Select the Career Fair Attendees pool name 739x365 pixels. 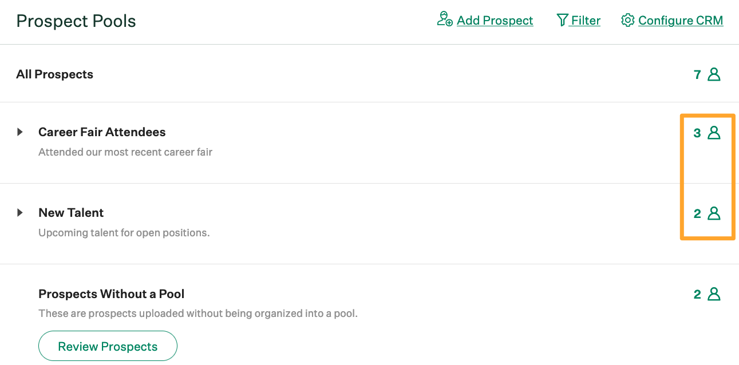[x=102, y=132]
